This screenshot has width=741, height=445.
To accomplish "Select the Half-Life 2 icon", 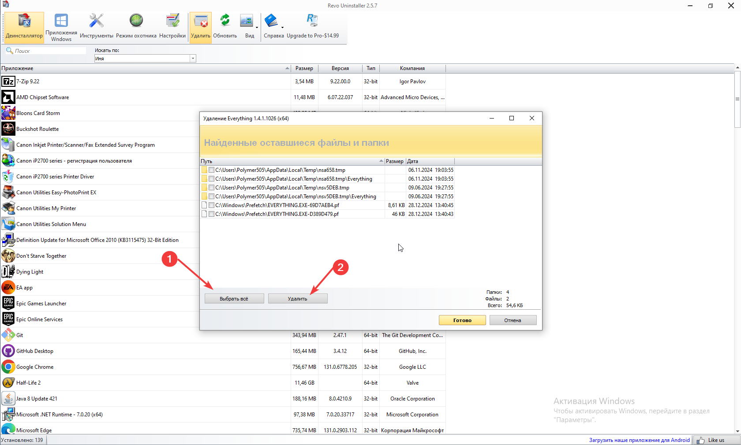I will [8, 383].
